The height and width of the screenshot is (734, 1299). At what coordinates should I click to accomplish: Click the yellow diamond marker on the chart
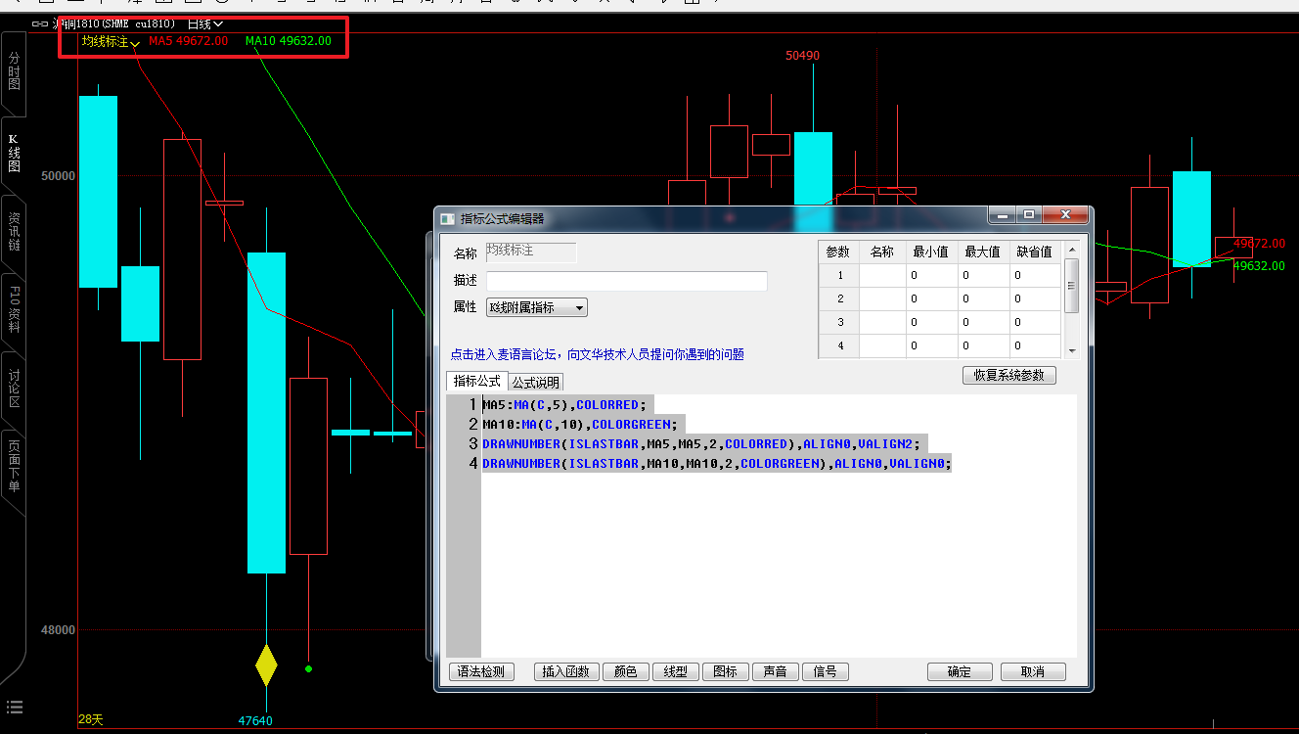coord(266,665)
